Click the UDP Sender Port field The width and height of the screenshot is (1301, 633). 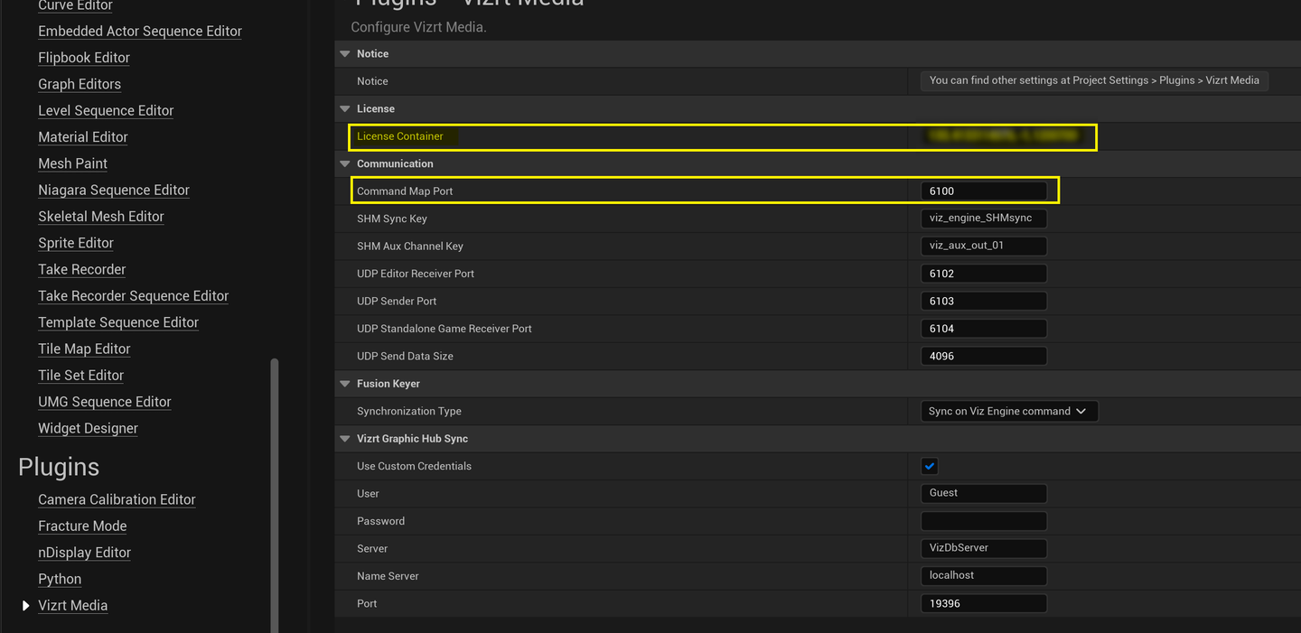(983, 301)
